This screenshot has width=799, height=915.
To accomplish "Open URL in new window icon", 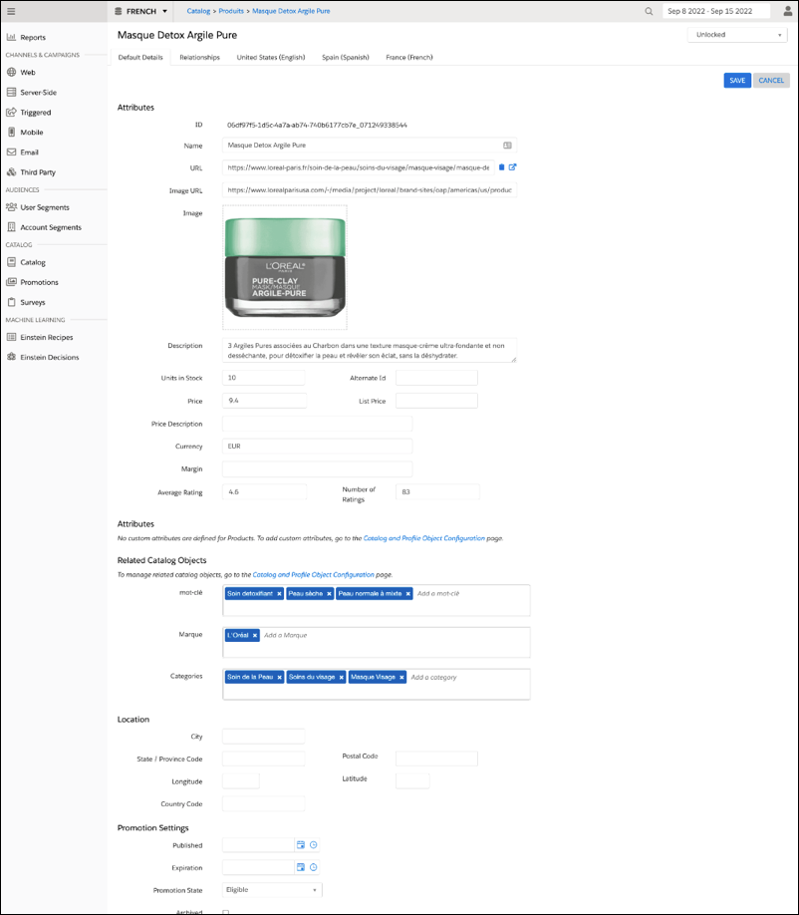I will coord(513,167).
